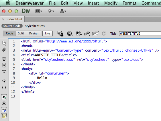Zoom the window with green button
Screen dimensions: 161x121
pos(16,11)
